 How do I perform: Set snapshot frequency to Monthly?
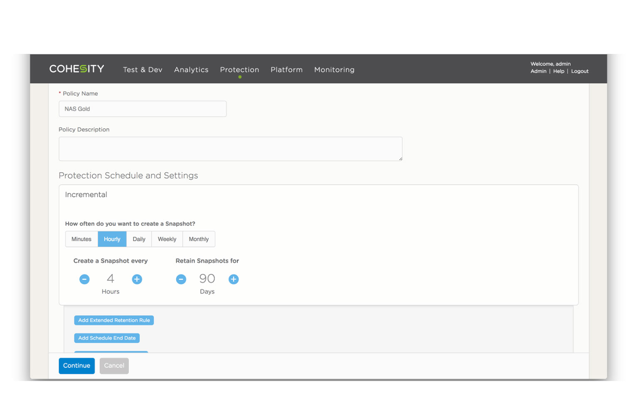pos(199,239)
